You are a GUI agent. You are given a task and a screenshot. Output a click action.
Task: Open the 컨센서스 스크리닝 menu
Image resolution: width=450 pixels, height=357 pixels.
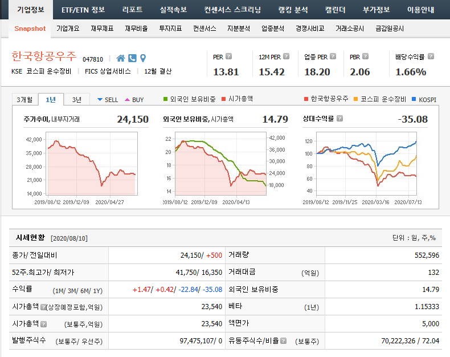(x=232, y=10)
